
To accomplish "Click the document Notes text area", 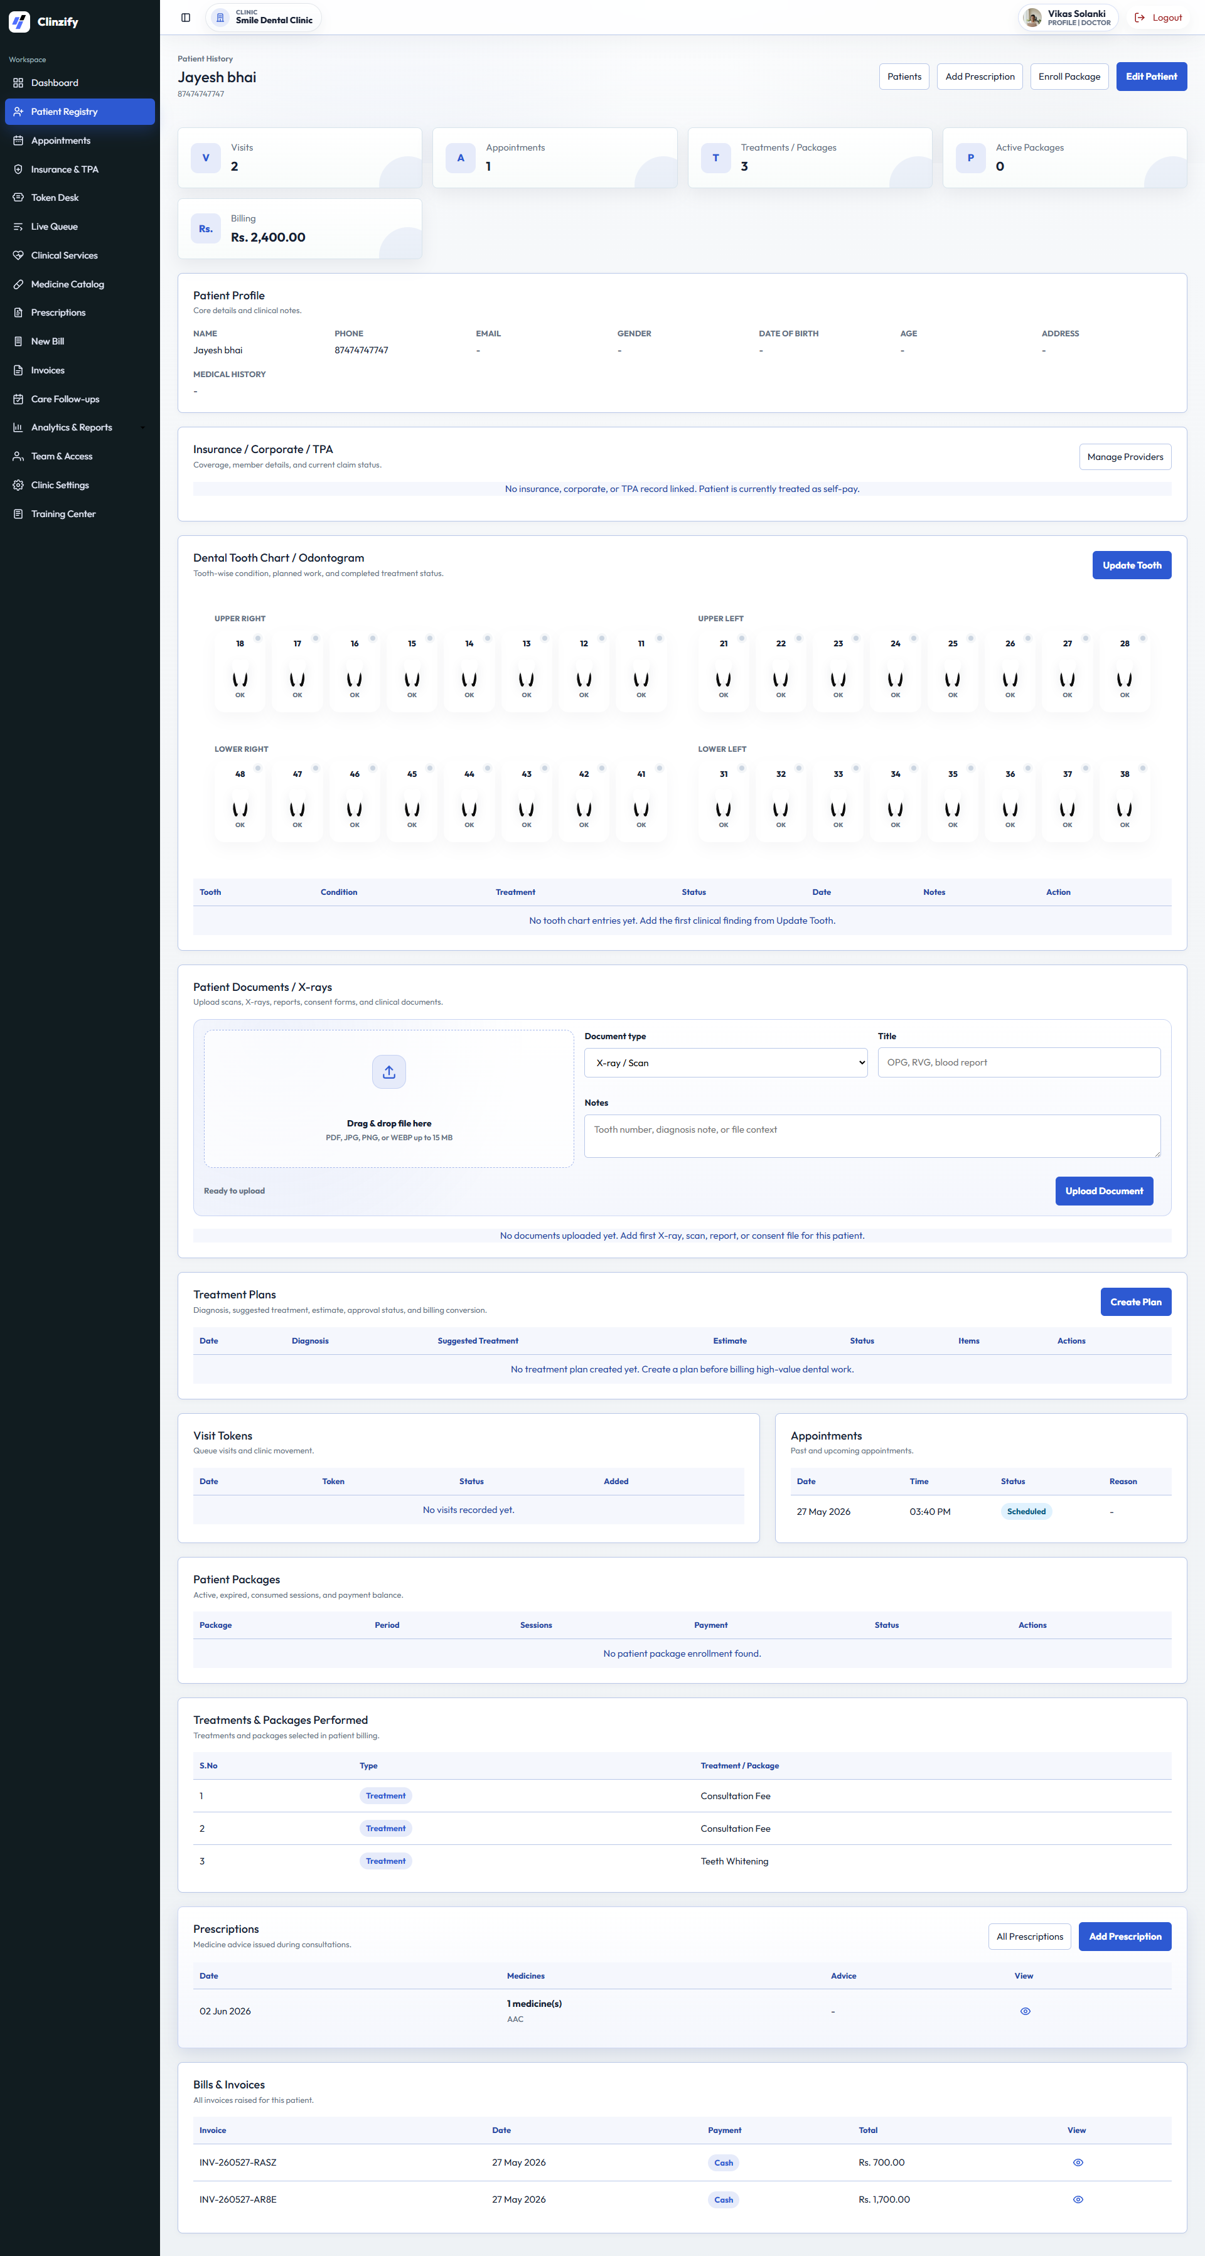I will [872, 1136].
